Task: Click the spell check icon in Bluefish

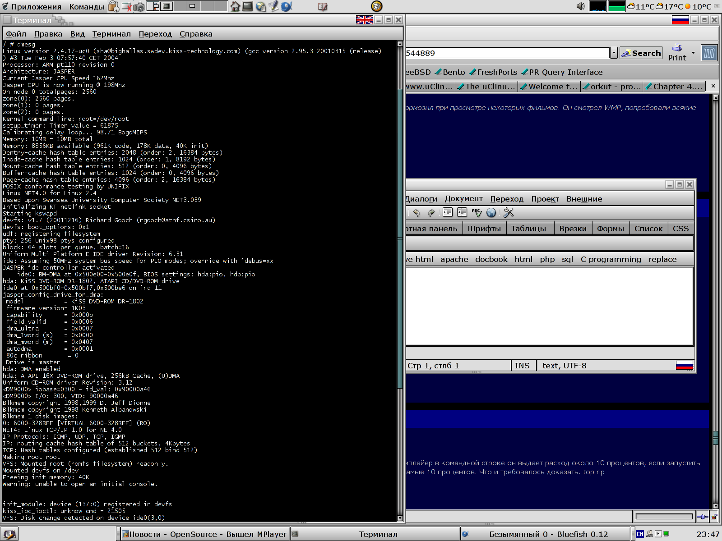Action: point(477,213)
